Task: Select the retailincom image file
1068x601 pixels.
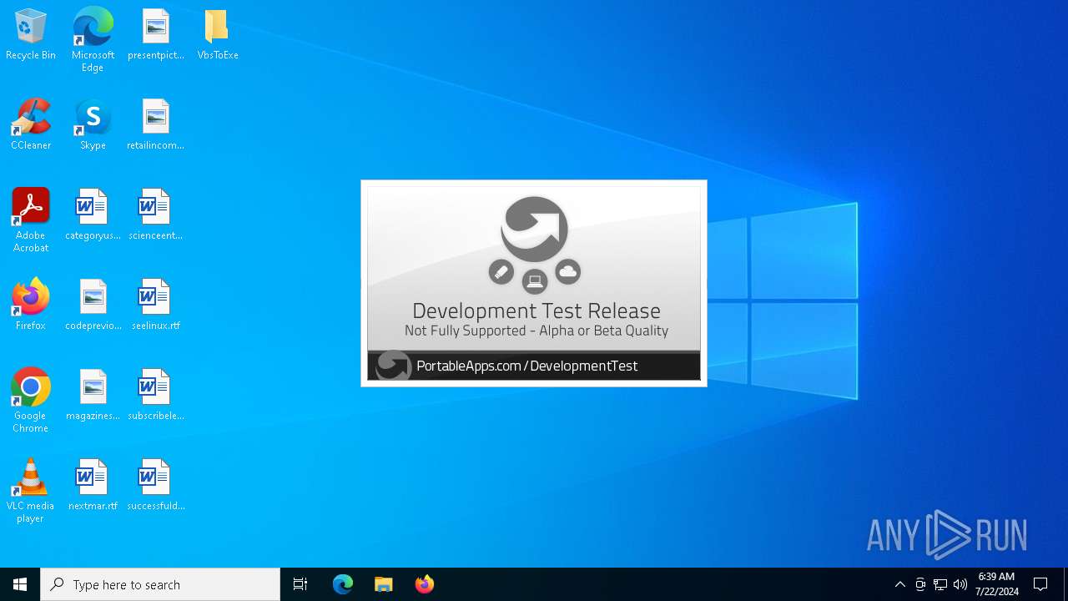Action: 155,125
